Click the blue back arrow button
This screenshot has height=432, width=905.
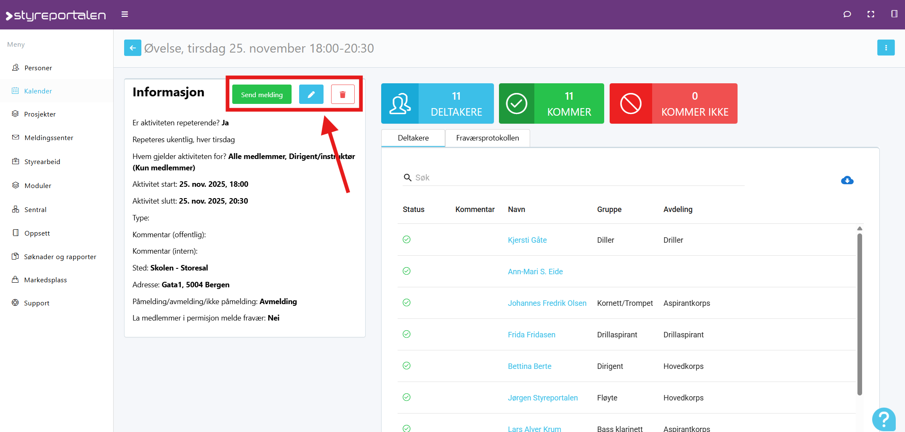(x=133, y=48)
